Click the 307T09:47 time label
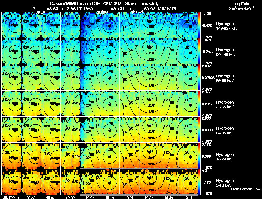 (x=11, y=197)
